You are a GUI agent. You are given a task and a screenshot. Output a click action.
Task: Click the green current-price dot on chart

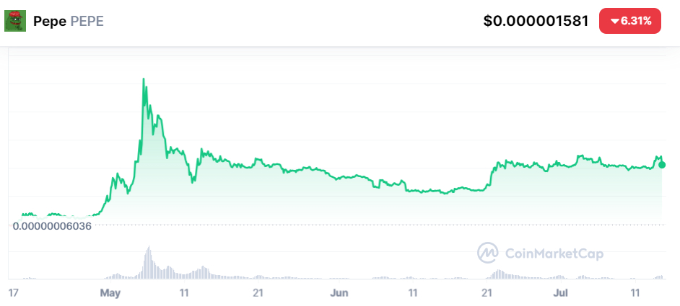pos(662,165)
